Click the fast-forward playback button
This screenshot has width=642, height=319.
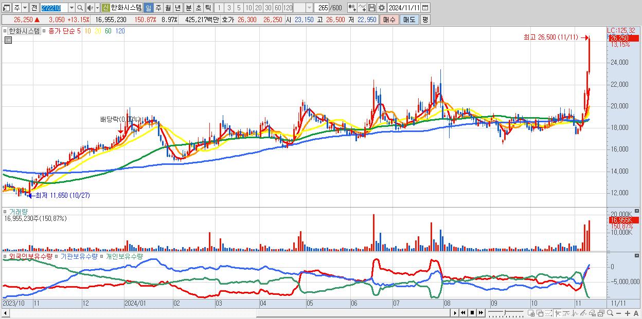[480, 313]
